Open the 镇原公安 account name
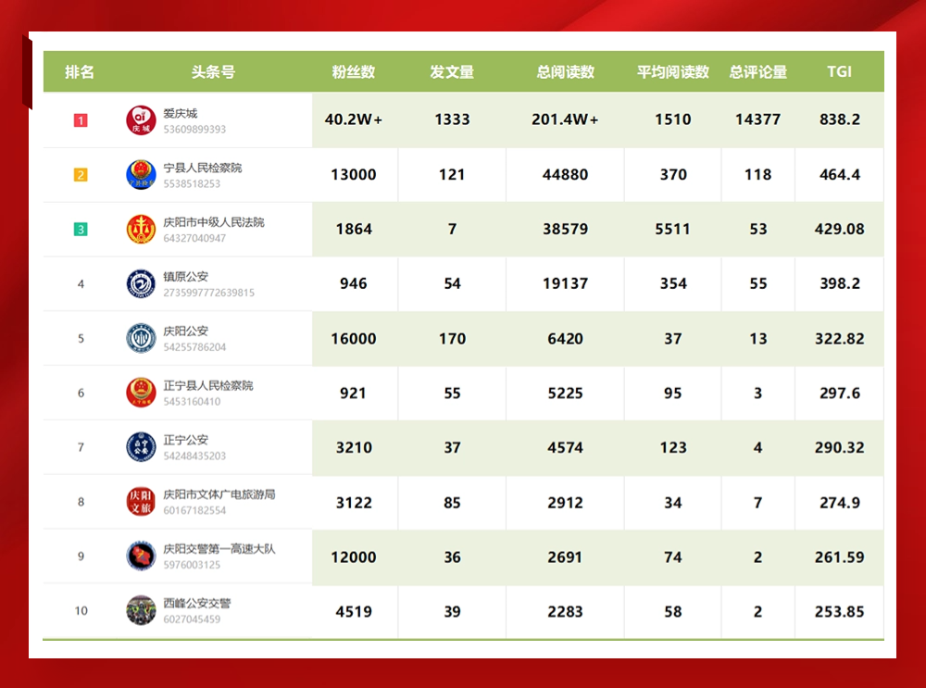This screenshot has height=688, width=926. click(x=186, y=276)
